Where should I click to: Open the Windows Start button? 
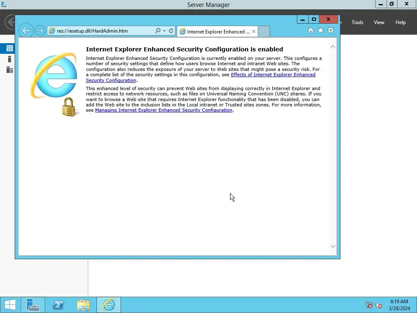point(10,305)
